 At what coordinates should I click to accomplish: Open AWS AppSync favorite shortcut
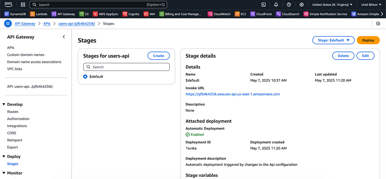[106, 14]
